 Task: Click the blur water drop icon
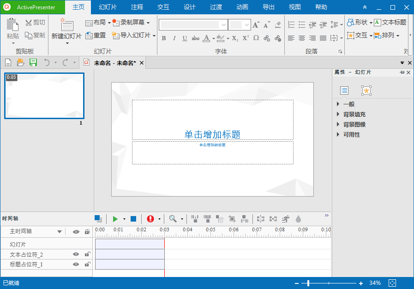pyautogui.click(x=298, y=219)
